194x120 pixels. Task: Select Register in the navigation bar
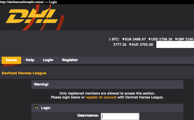pos(70,60)
